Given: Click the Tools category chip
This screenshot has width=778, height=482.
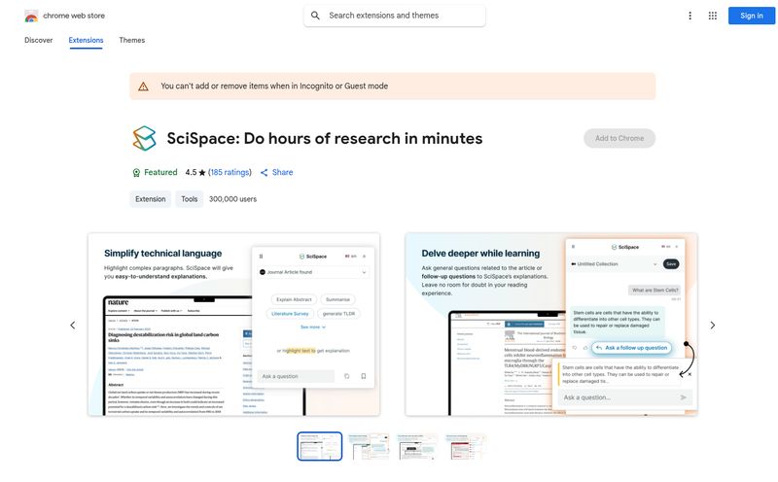Looking at the screenshot, I should coord(189,199).
